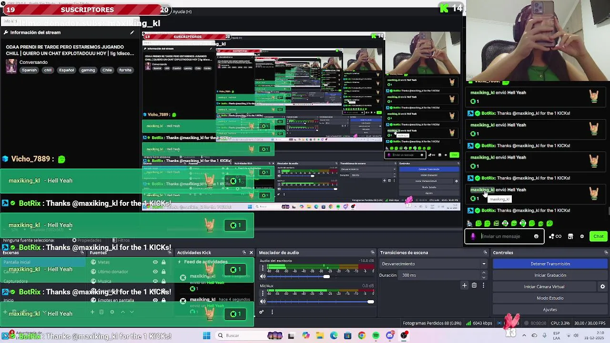
Task: Click the Iniciar Cámara Virtual button
Action: click(x=544, y=287)
